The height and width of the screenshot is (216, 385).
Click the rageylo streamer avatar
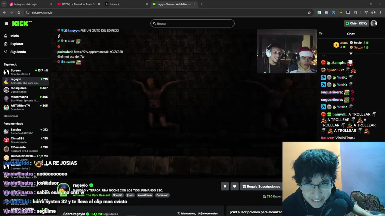tap(63, 189)
